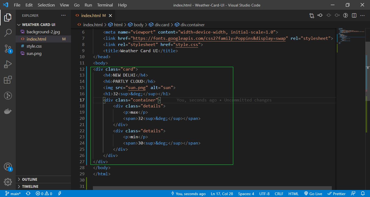Expand the OUTLINE panel

43,179
